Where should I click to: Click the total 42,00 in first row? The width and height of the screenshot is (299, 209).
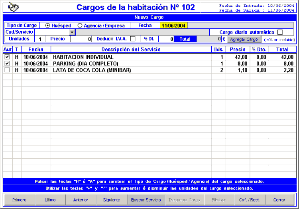coord(287,57)
